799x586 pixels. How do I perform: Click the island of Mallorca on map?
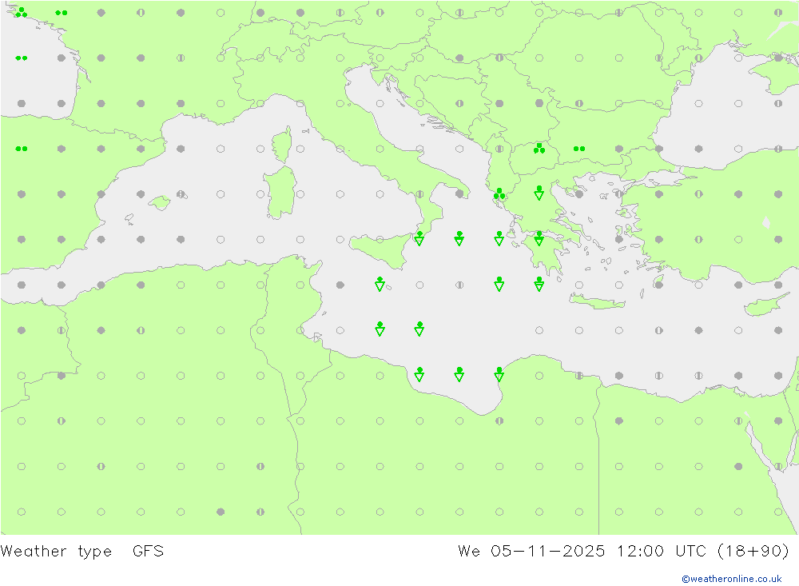160,202
